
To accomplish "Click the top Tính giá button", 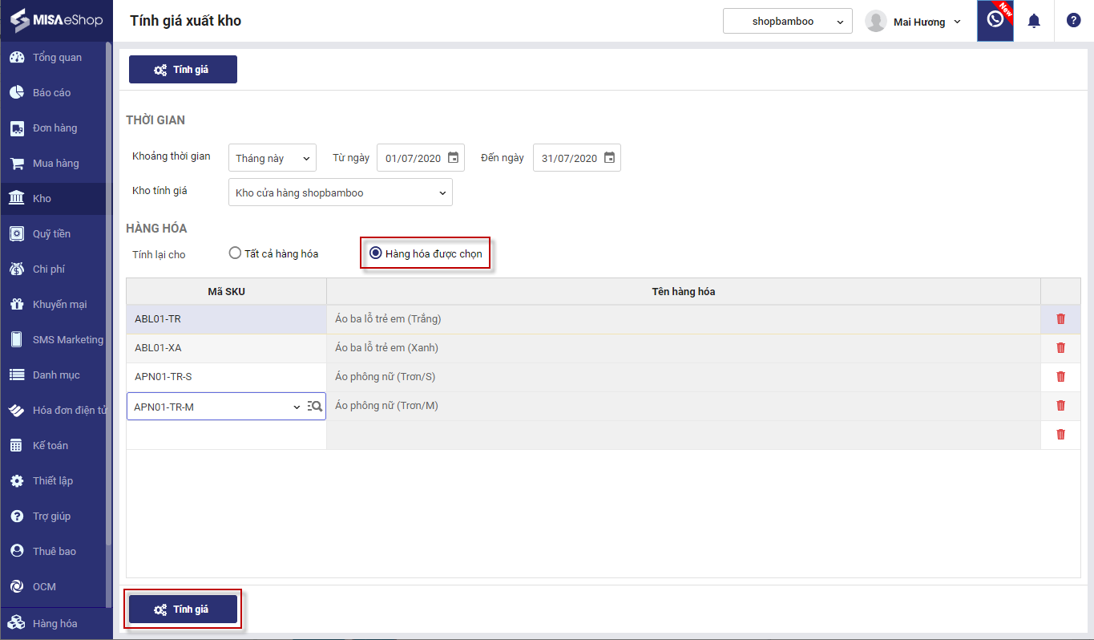I will pyautogui.click(x=183, y=70).
